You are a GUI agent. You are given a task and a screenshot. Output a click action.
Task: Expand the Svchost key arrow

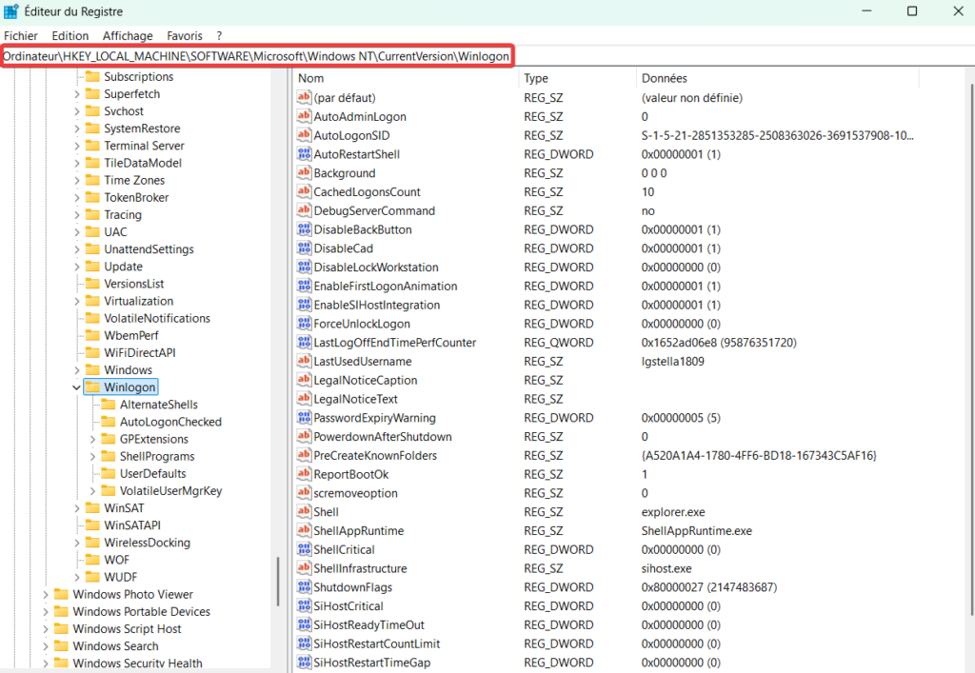(76, 111)
